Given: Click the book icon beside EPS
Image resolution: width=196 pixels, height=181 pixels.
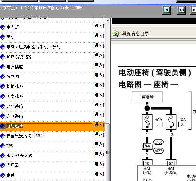Looking at the screenshot, I should 3,146.
